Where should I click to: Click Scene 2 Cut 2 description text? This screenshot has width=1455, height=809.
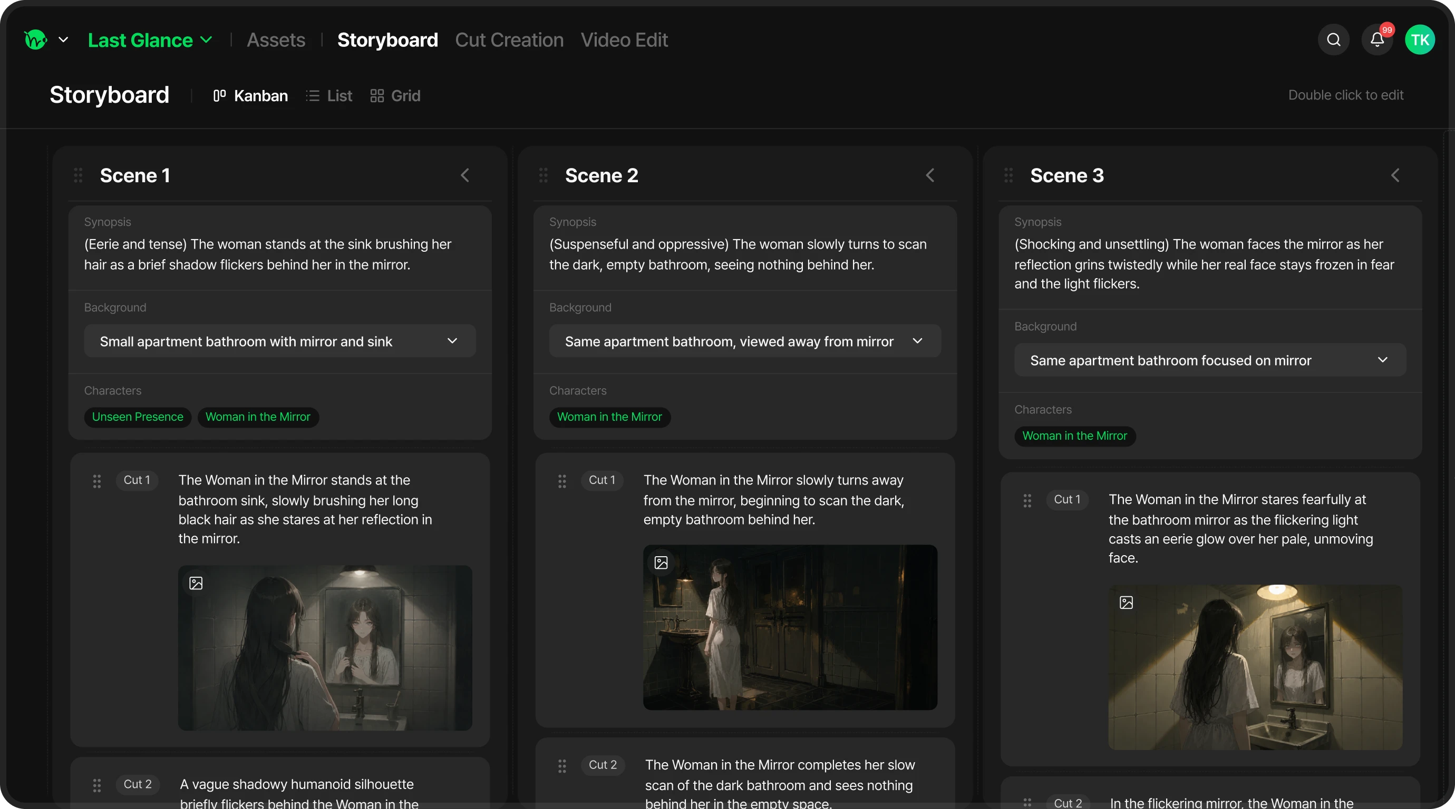780,783
